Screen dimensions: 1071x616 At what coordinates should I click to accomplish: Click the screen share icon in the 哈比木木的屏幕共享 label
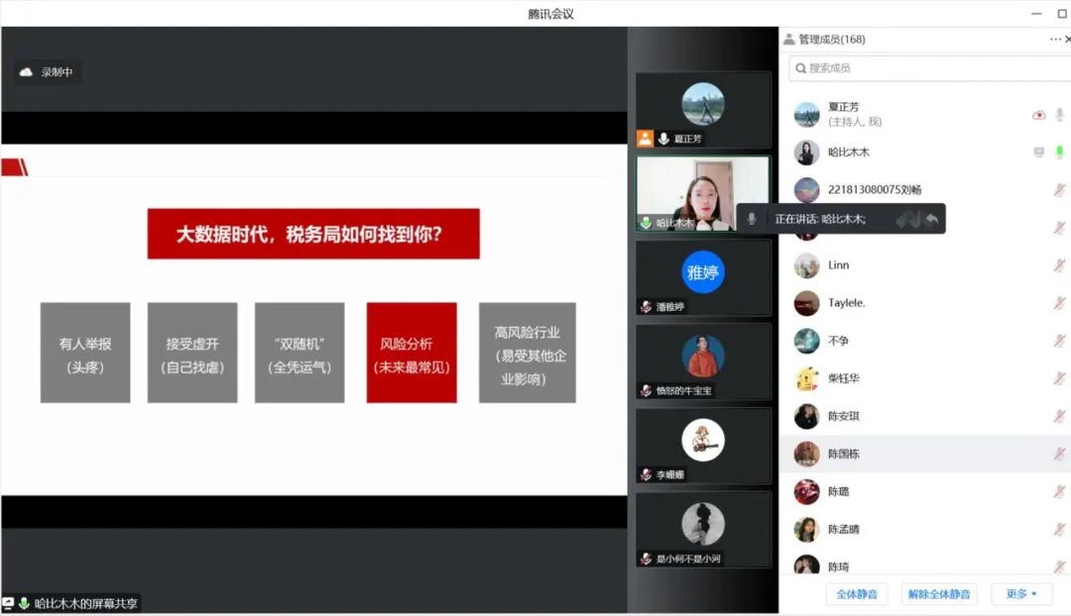(x=10, y=602)
